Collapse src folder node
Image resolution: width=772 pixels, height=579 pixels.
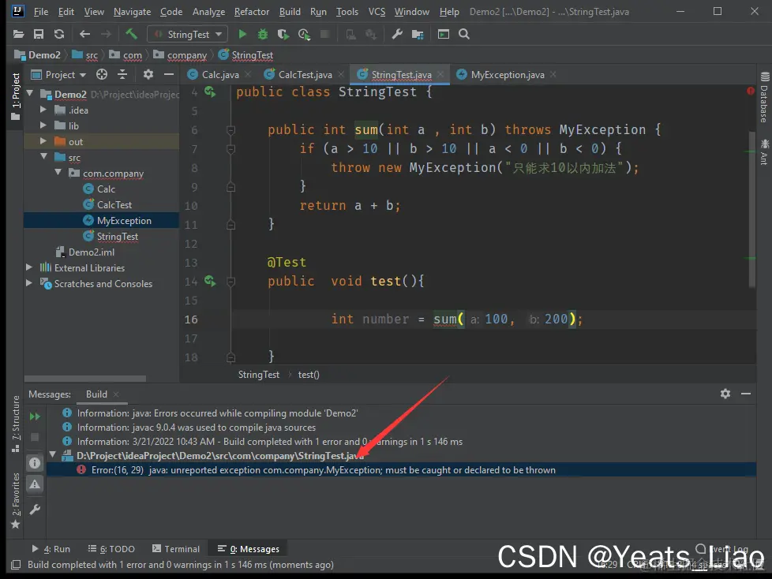44,156
